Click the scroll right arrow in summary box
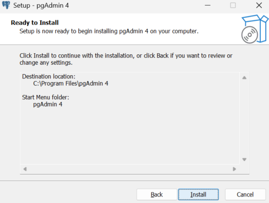 click(234, 169)
